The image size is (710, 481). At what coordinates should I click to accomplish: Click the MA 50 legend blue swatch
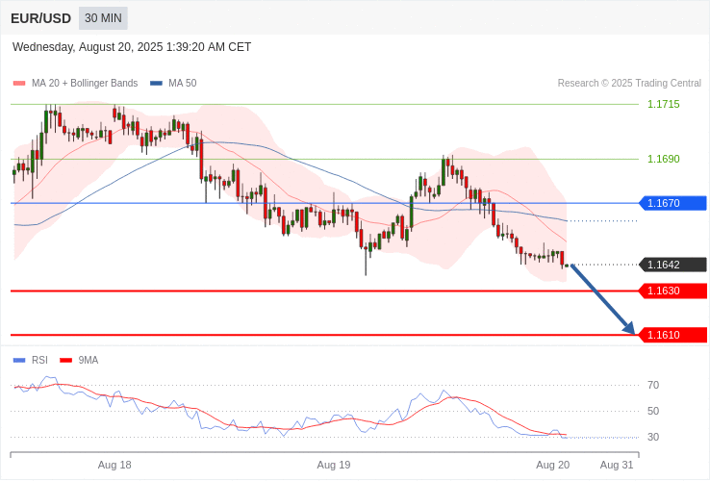[156, 84]
